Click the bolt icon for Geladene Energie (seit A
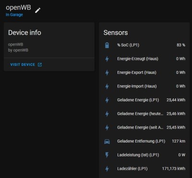The image size is (192, 178). (107, 128)
